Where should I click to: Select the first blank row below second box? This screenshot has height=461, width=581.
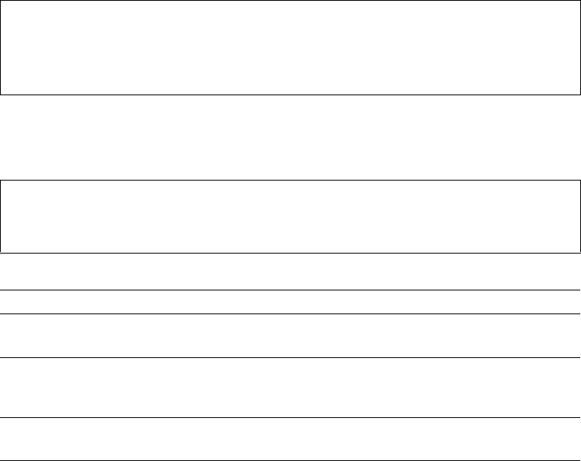290,272
